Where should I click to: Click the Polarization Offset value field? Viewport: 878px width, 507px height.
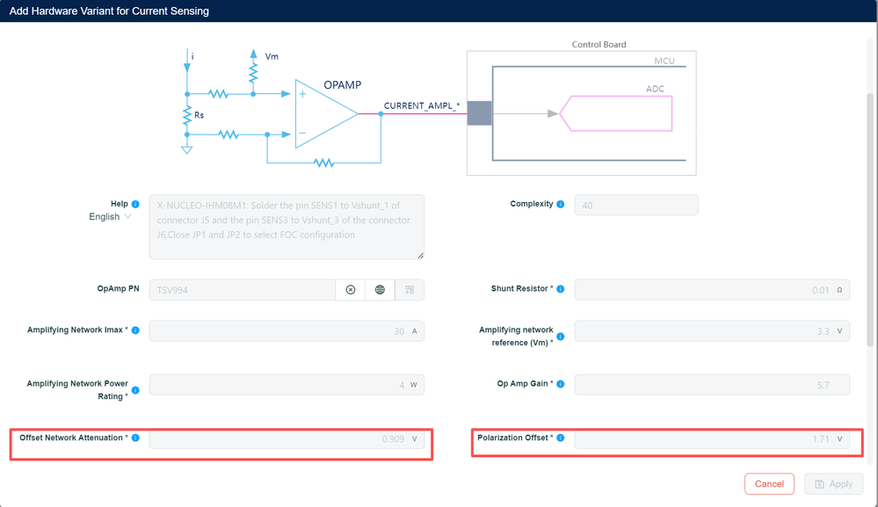(x=703, y=438)
